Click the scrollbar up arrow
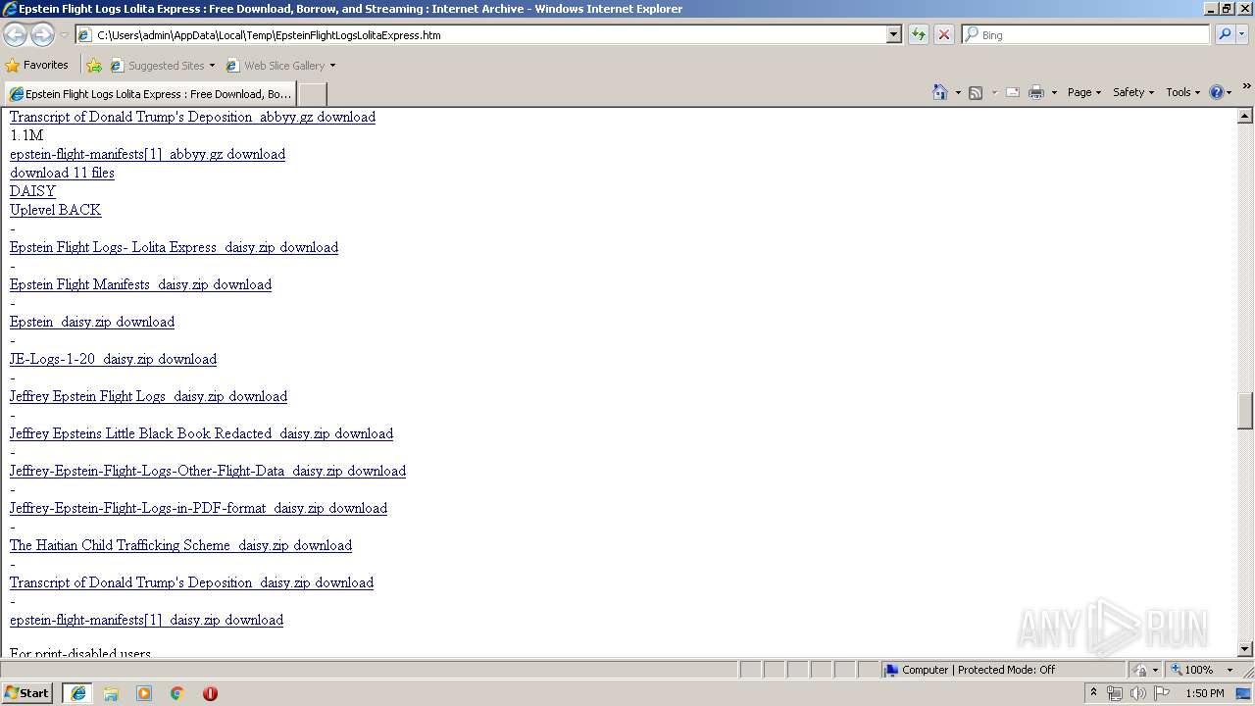This screenshot has height=706, width=1255. click(x=1245, y=116)
